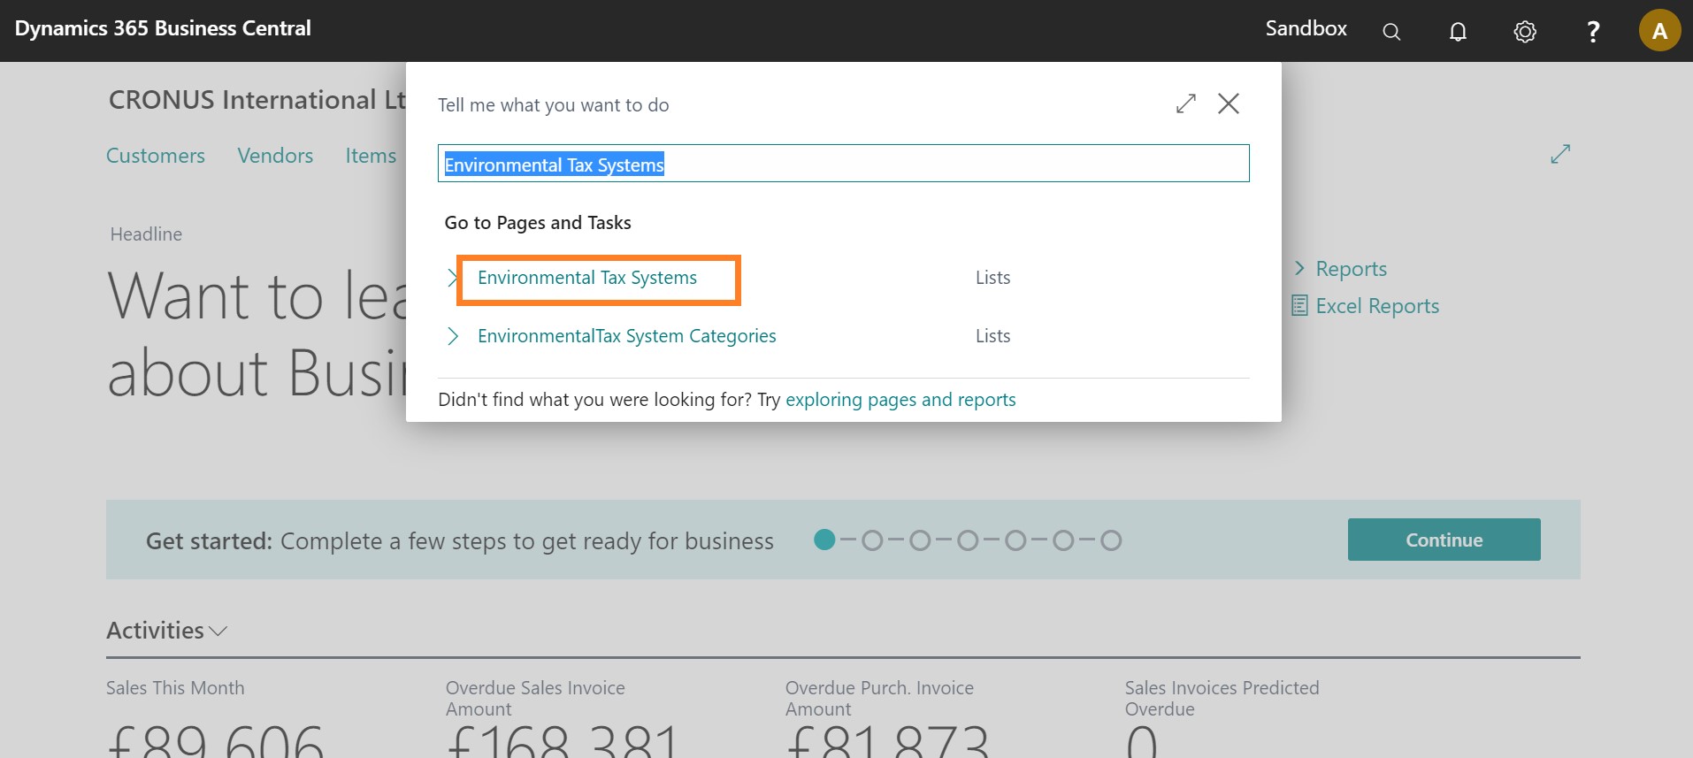
Task: Open the Vendors navigation link
Action: click(275, 156)
